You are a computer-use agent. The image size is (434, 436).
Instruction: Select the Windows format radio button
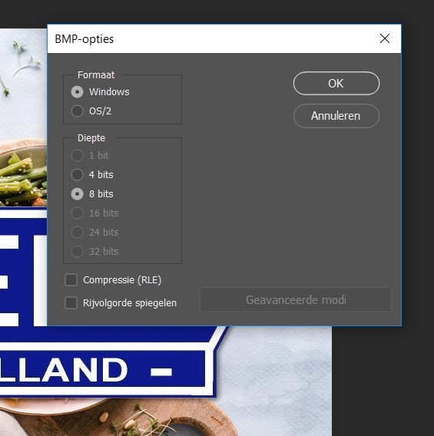point(77,92)
